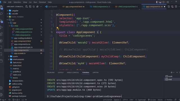Screen dimensions: 180x101
Task: Expand the environments folder
Action: (x=18, y=59)
